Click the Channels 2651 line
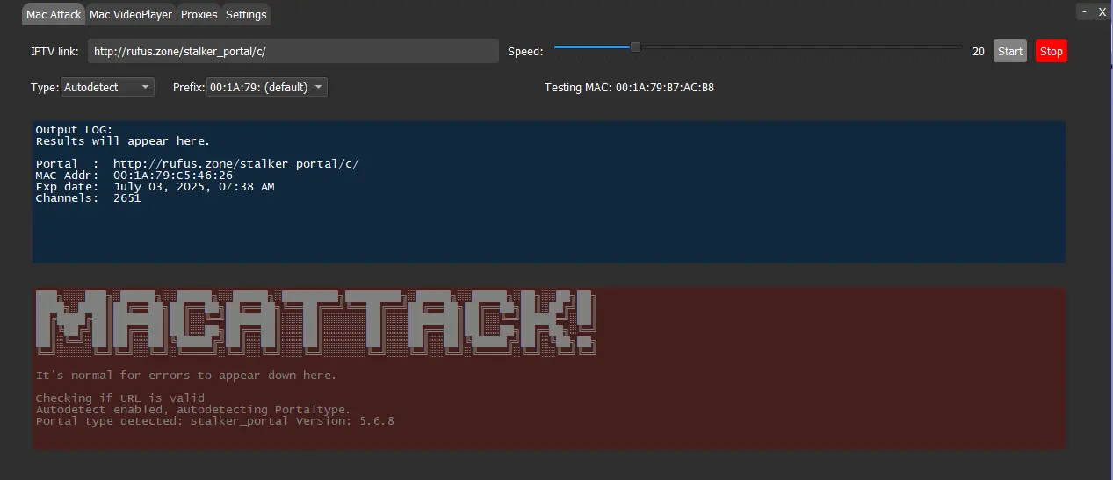Image resolution: width=1113 pixels, height=480 pixels. [x=88, y=198]
